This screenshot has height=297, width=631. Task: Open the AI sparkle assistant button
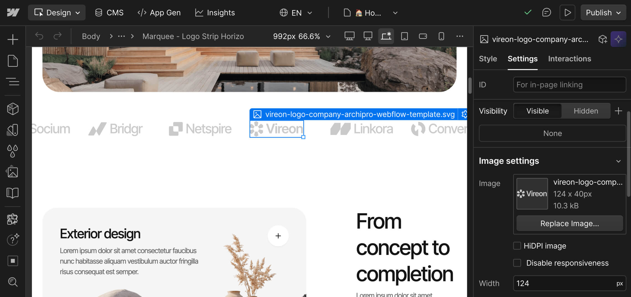point(618,39)
